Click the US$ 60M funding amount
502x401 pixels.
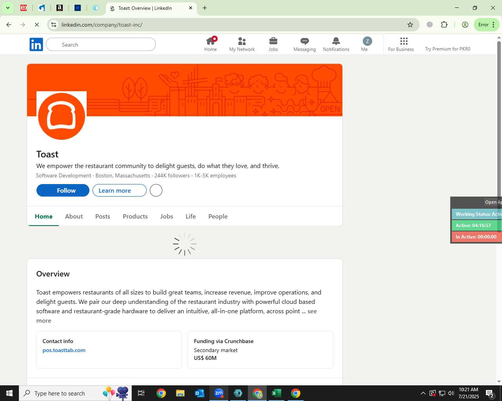(205, 358)
